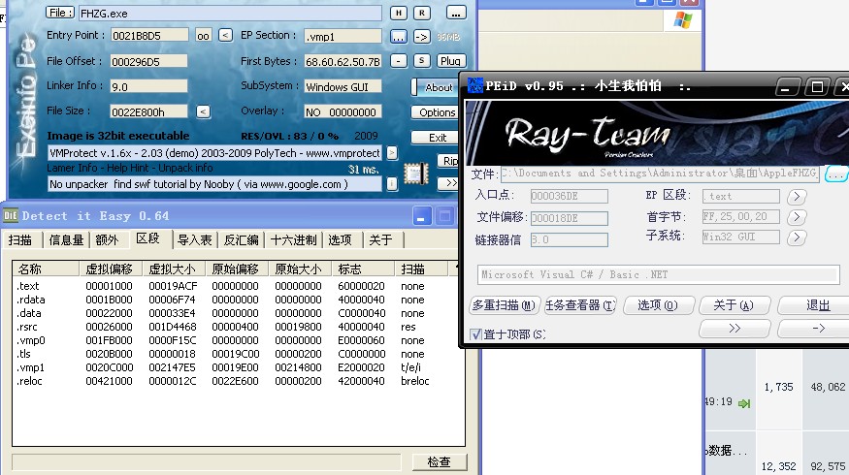The height and width of the screenshot is (475, 849).
Task: Click the minus button beside First Bytes
Action: click(x=399, y=61)
